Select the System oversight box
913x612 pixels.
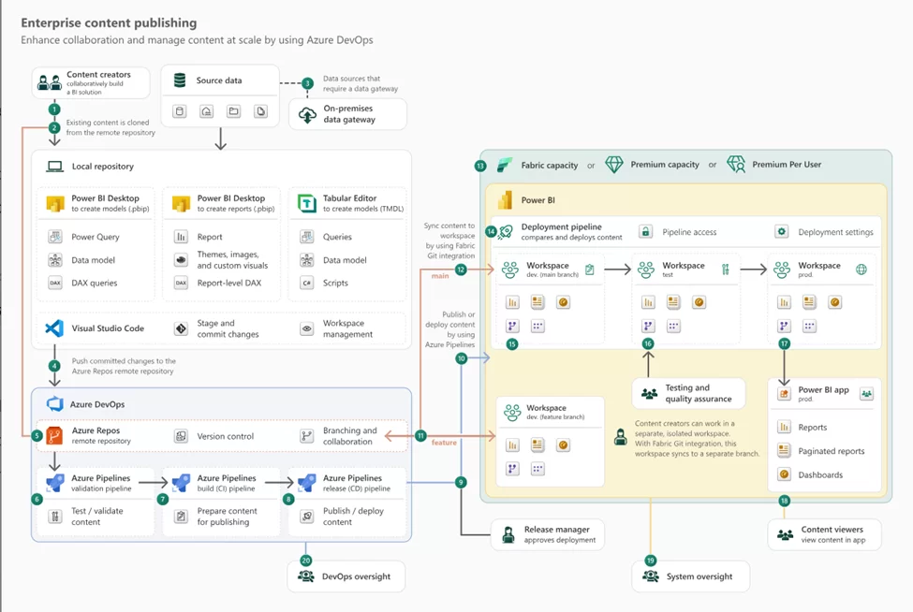[690, 576]
